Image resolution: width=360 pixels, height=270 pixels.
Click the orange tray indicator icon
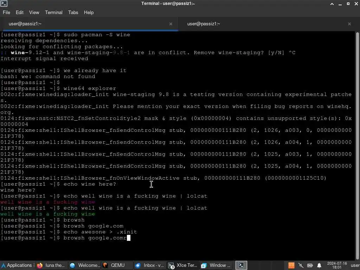[291, 265]
